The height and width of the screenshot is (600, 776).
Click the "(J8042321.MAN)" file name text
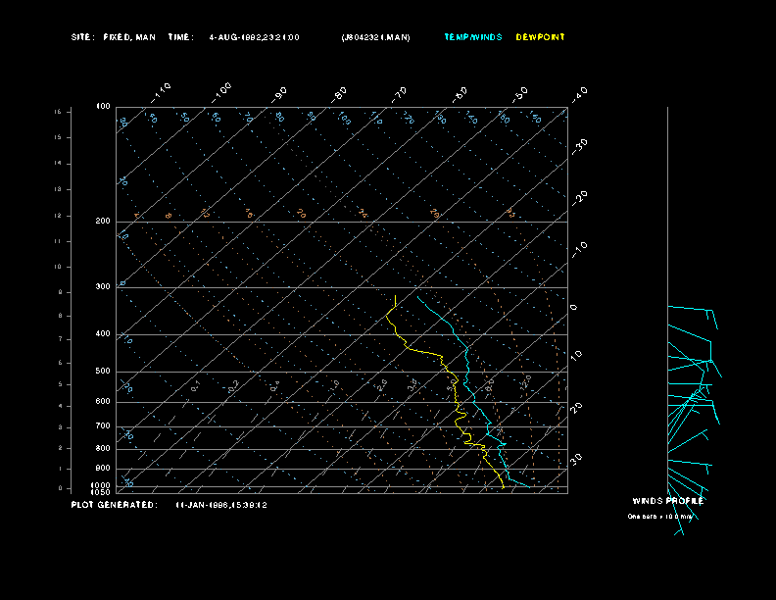[375, 37]
